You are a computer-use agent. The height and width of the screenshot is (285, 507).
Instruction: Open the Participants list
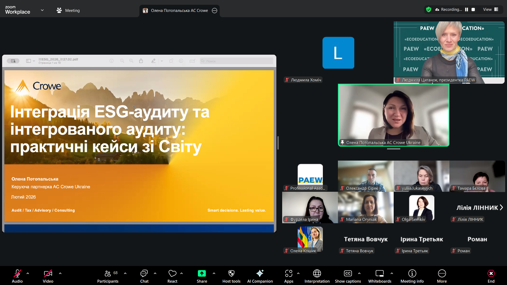[108, 276]
